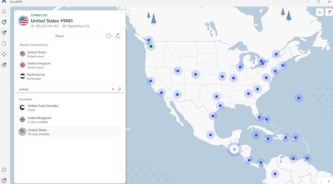Select the San Francisco map marker
Screen dimensions: 333x184
(151, 81)
